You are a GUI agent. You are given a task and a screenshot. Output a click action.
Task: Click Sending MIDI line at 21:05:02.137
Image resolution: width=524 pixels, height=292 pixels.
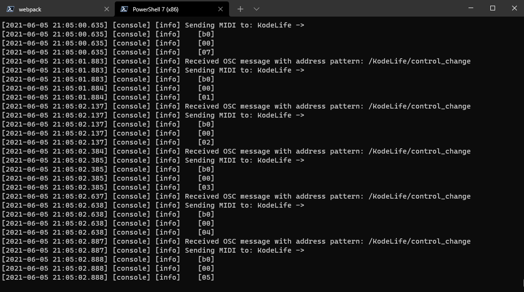click(x=153, y=115)
